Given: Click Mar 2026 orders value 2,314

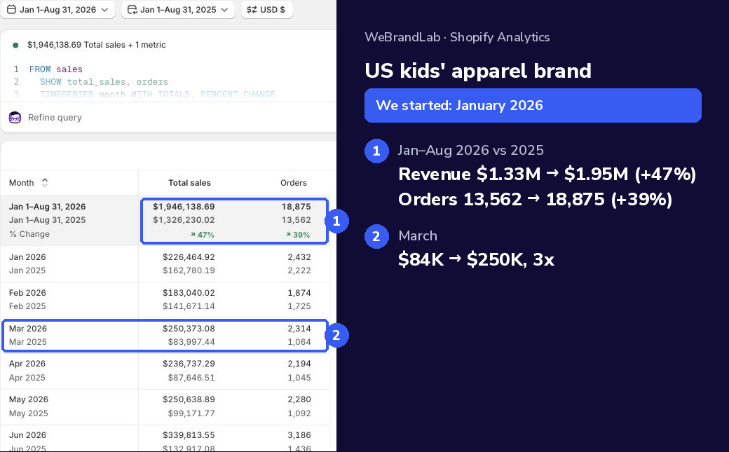Looking at the screenshot, I should (x=299, y=328).
